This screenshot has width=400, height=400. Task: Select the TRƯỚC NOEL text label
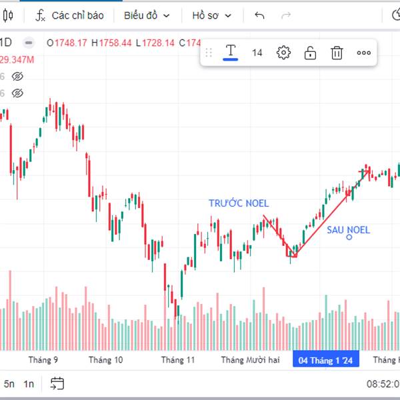click(239, 203)
